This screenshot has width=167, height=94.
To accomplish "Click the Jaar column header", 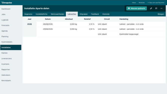I will pos(29,19).
